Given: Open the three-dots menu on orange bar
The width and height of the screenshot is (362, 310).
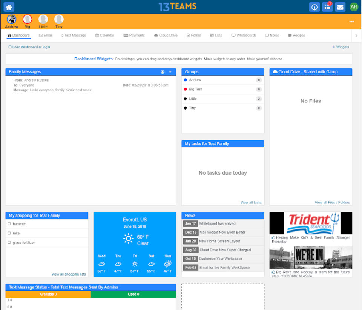Looking at the screenshot, I should pyautogui.click(x=351, y=22).
